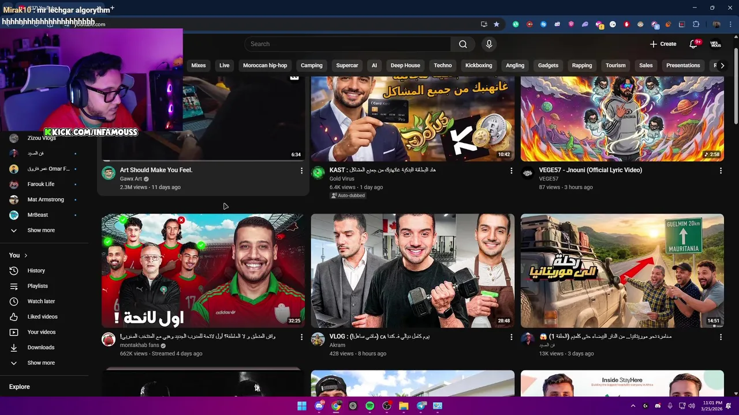Show next category chips with right arrow
The width and height of the screenshot is (739, 415).
coord(722,65)
